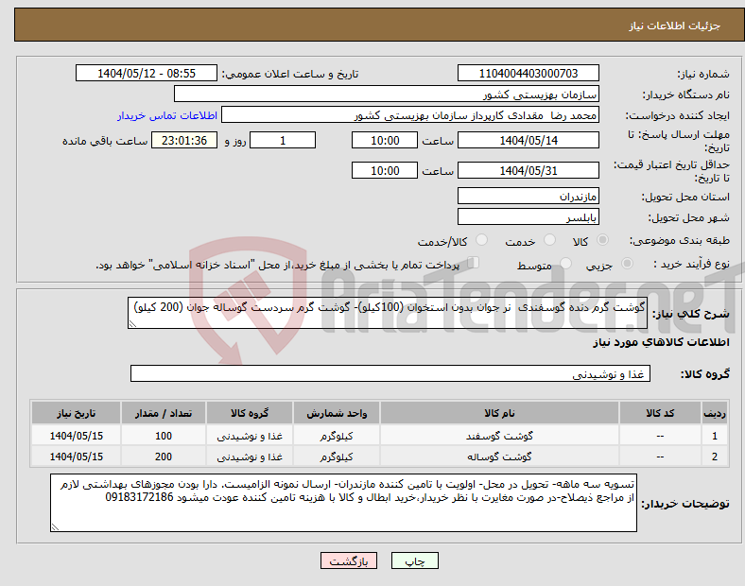Click the price validity date 1404/05/31

point(528,170)
